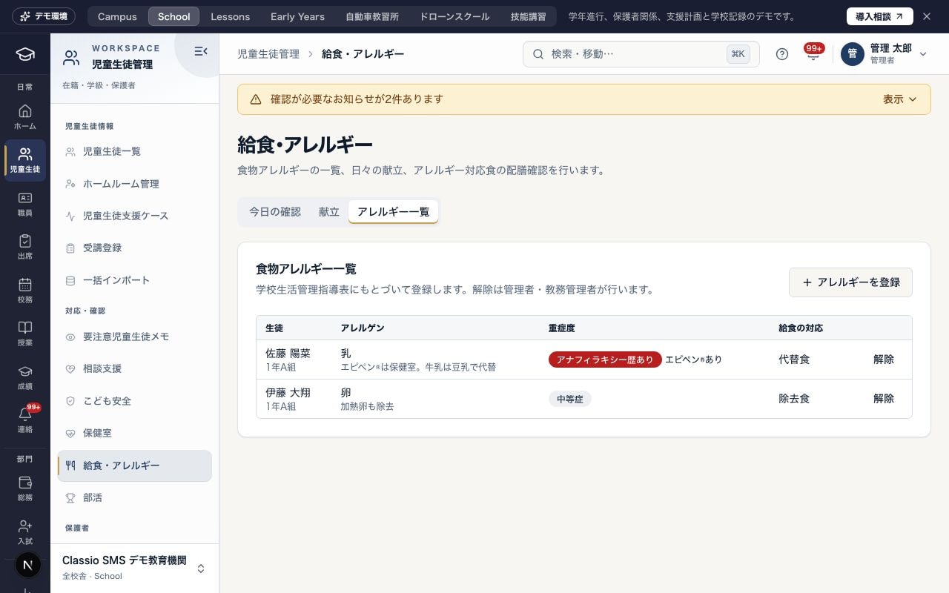Select the 入試 admissions icon
This screenshot has width=949, height=593.
24,532
